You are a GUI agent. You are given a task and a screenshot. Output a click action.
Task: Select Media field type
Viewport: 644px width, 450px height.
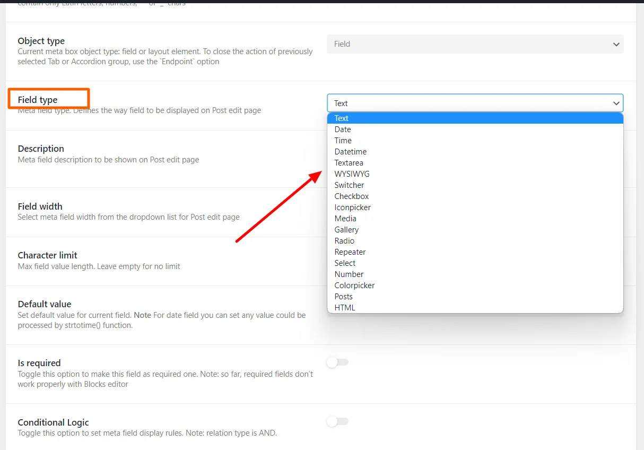click(x=475, y=219)
